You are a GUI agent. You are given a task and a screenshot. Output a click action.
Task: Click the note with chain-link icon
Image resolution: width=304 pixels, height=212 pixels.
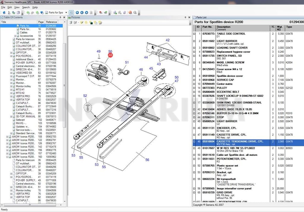pos(100,23)
